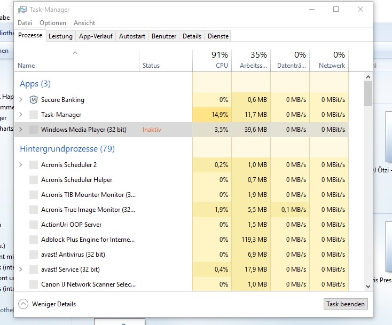Viewport: 392px width, 325px height.
Task: Click the avast! Antivirus process icon
Action: pyautogui.click(x=34, y=255)
